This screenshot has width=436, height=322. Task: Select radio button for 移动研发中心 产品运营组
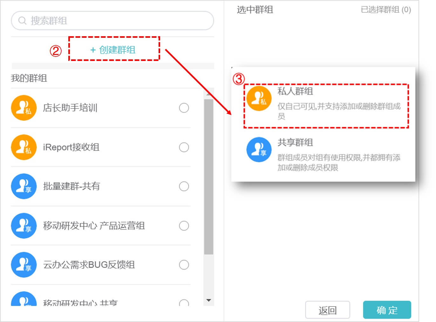[x=184, y=225]
